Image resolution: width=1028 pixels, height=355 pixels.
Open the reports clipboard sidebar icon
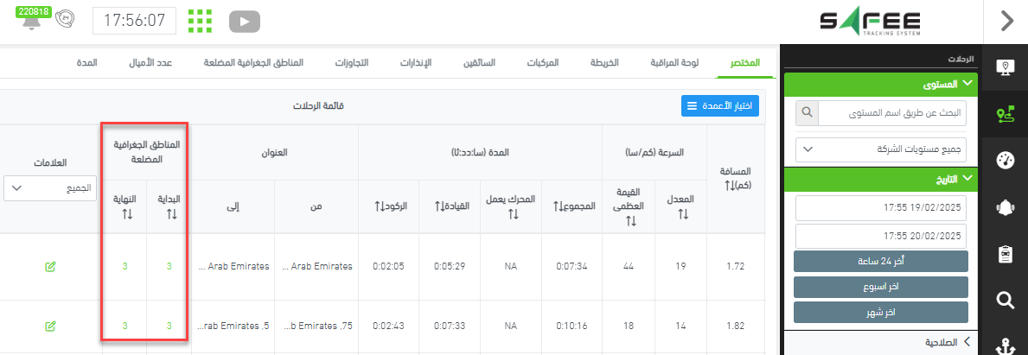[1005, 254]
